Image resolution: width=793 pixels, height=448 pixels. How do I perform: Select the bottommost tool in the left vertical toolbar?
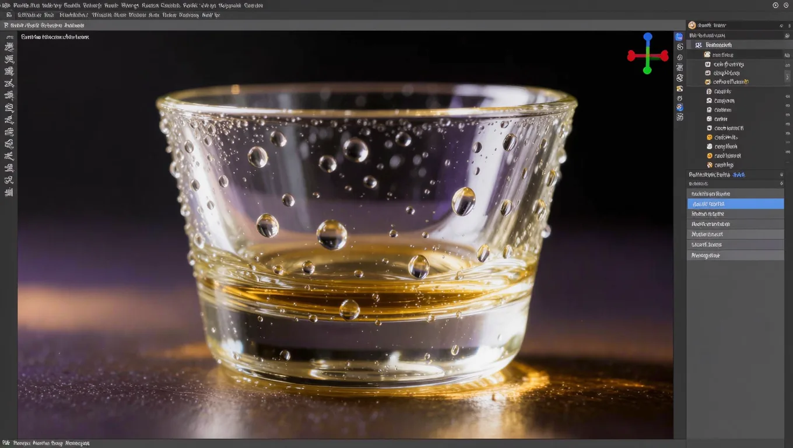point(9,192)
